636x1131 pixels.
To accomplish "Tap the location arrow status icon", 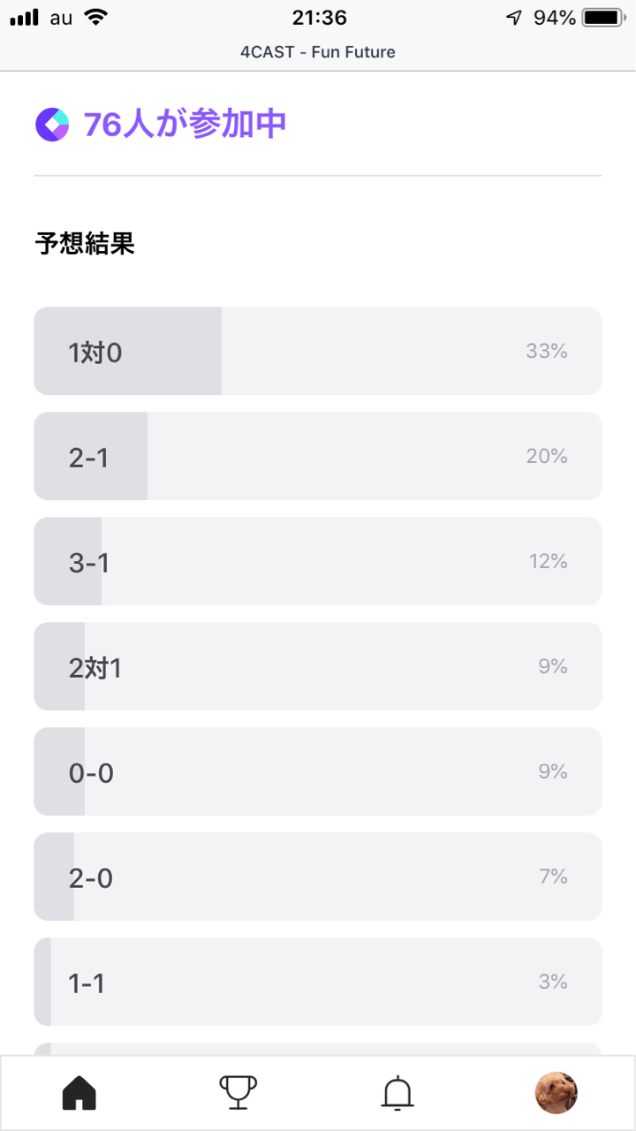I will pyautogui.click(x=514, y=18).
